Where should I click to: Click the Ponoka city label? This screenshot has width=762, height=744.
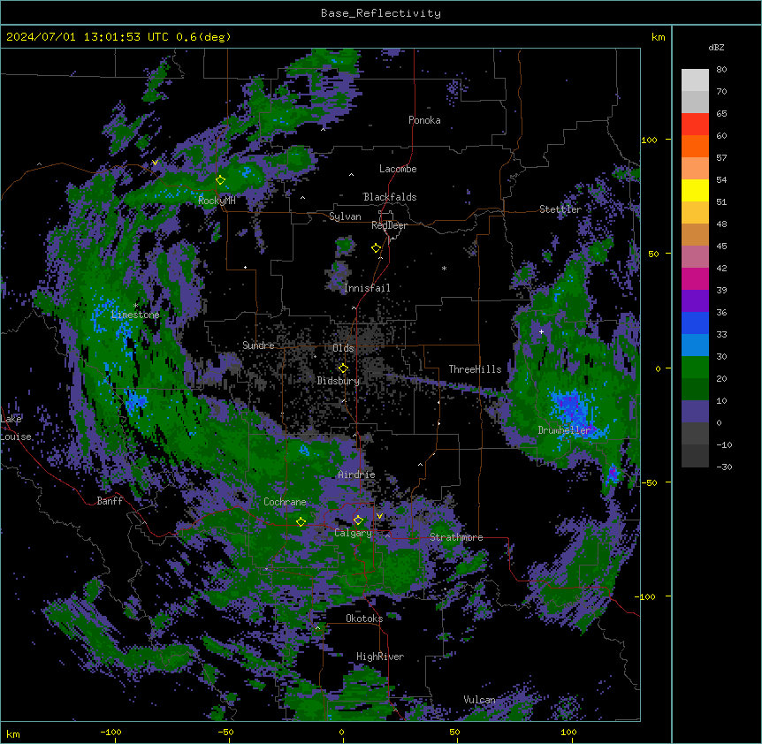point(424,120)
